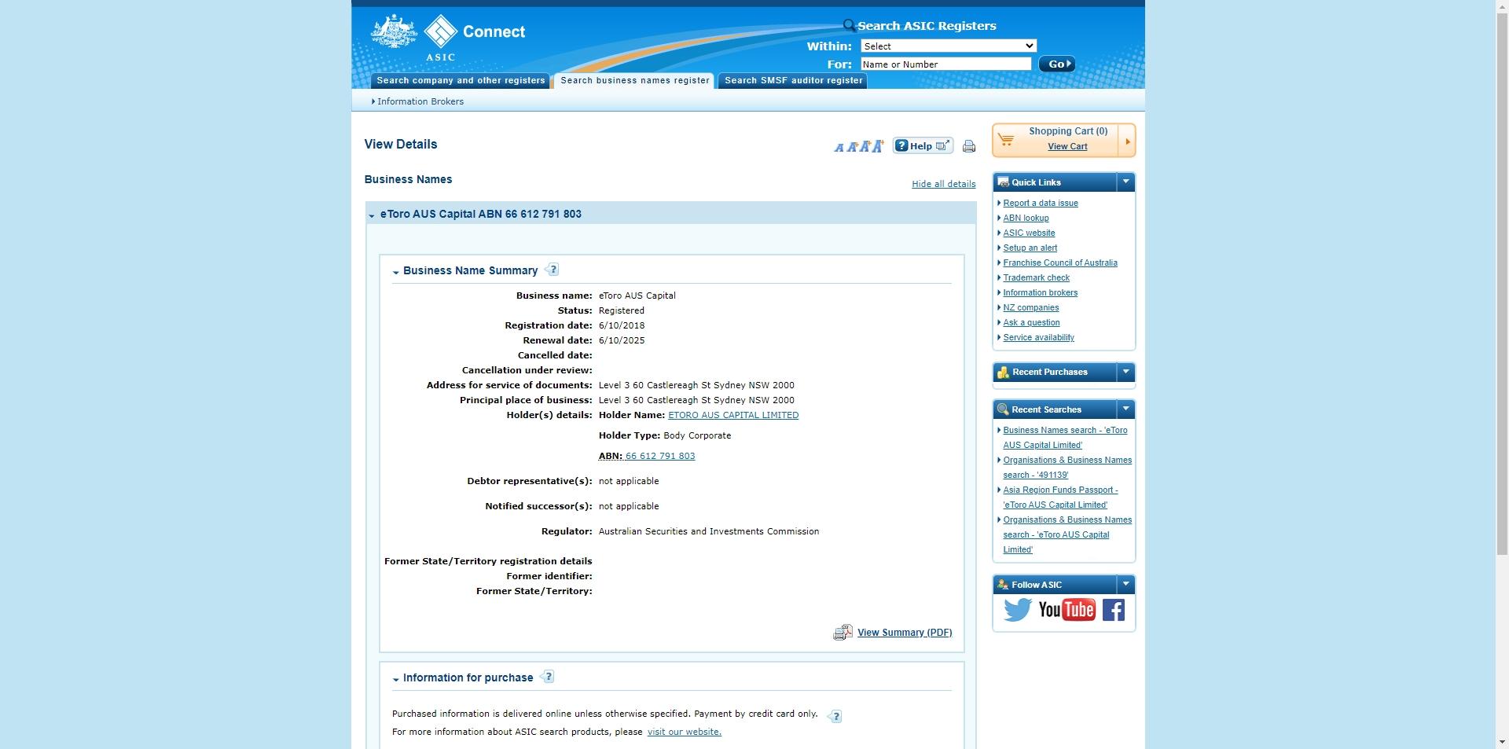This screenshot has width=1509, height=749.
Task: Click the PDF icon beside View Summary
Action: click(x=843, y=633)
